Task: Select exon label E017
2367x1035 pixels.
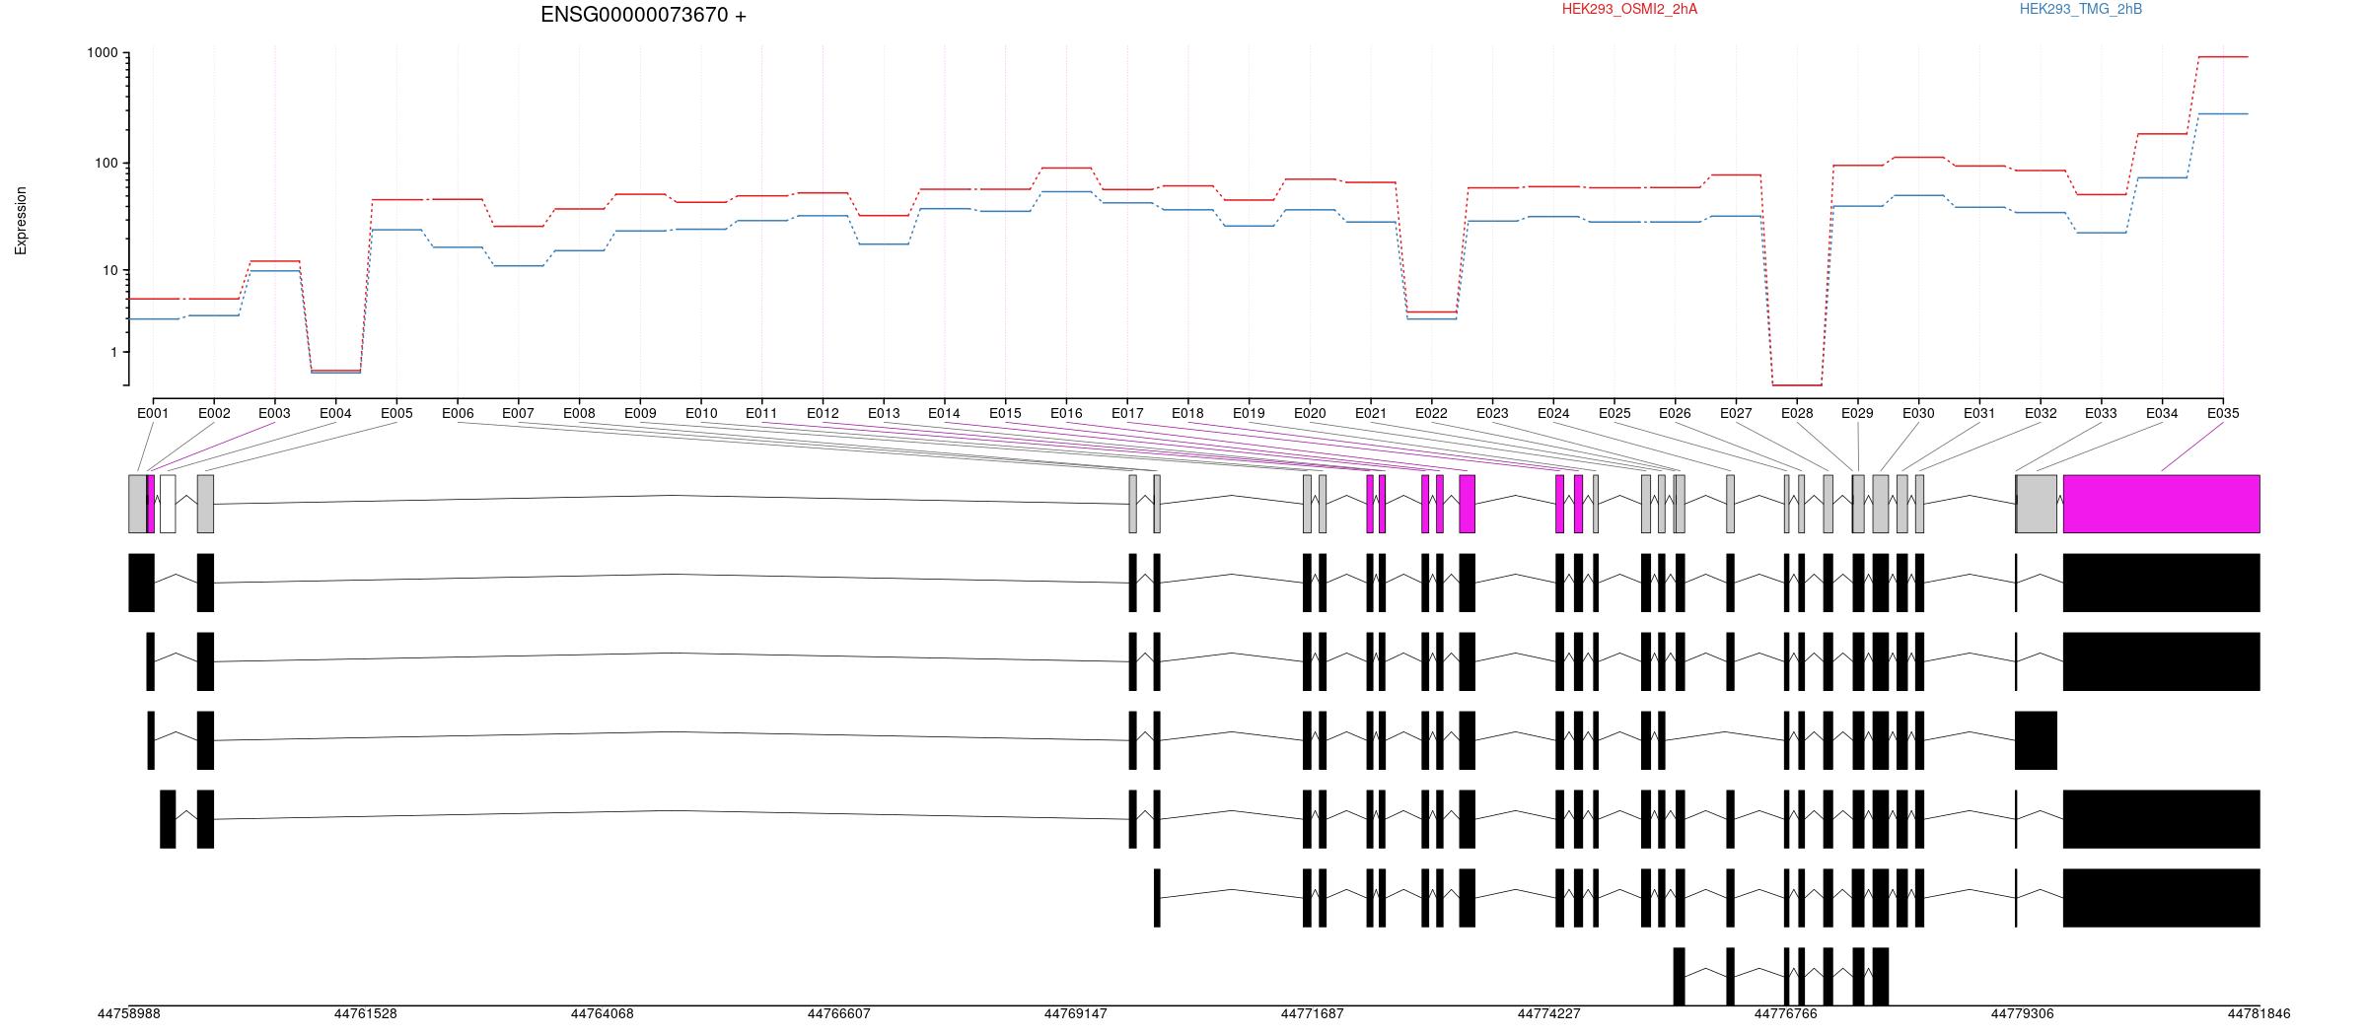Action: [1127, 413]
